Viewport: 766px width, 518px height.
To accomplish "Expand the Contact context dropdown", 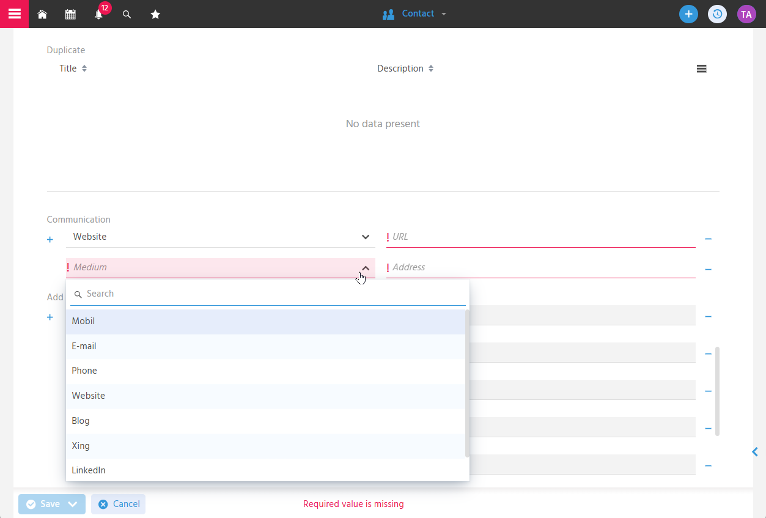I will point(414,13).
